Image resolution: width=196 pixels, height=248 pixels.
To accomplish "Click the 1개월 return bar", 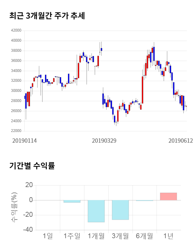I will [96, 211].
